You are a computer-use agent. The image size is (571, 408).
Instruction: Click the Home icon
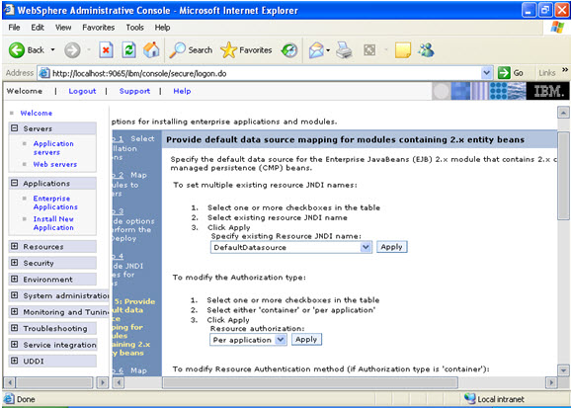pos(151,50)
